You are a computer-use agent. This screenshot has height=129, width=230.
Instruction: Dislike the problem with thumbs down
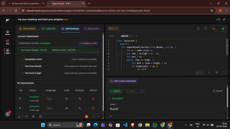click(x=26, y=117)
